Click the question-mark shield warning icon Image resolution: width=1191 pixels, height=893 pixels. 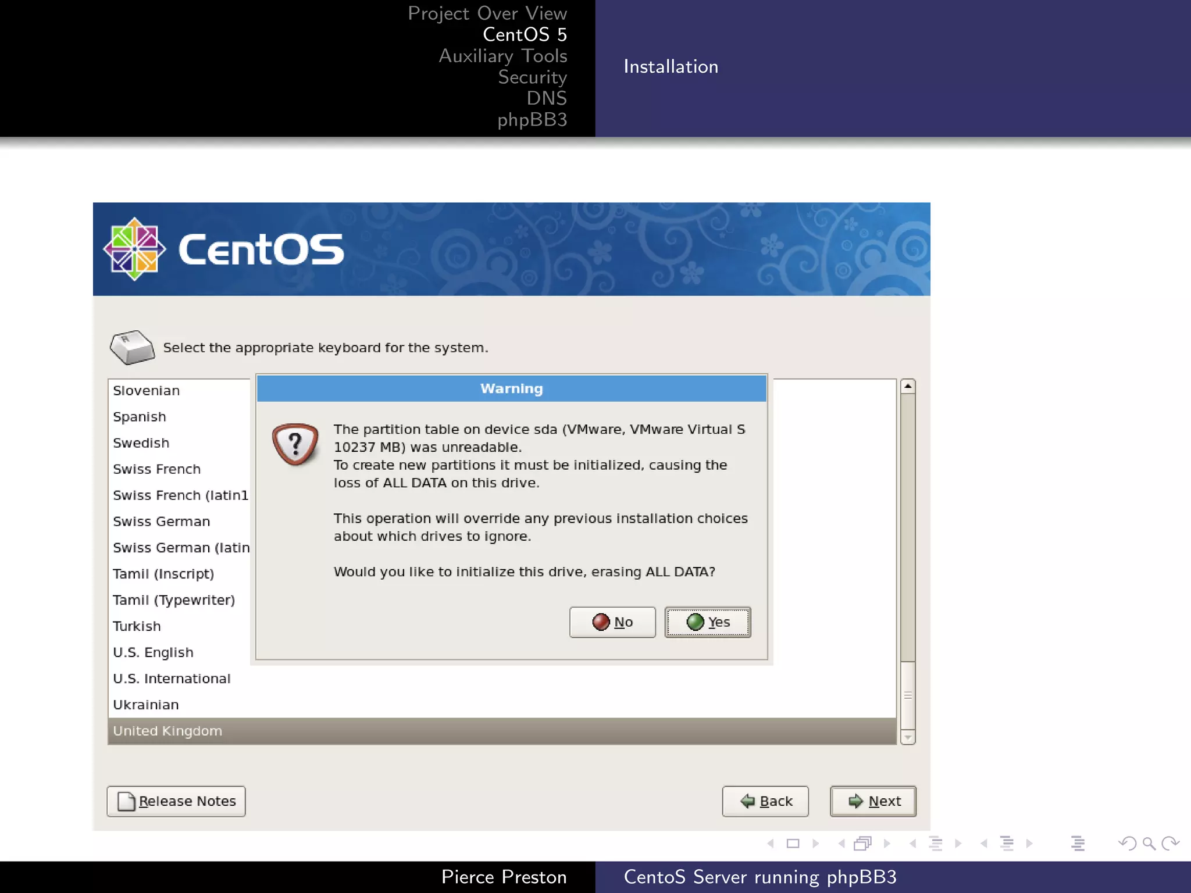tap(295, 444)
